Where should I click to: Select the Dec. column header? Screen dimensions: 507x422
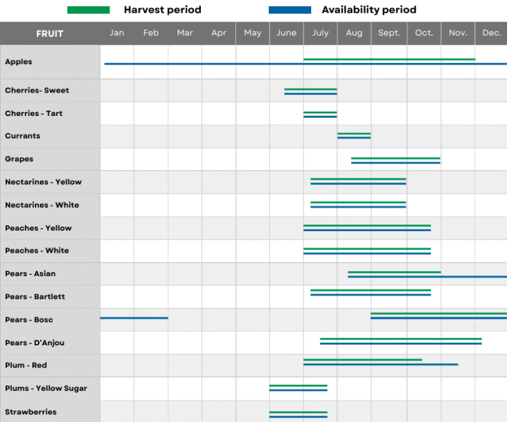tap(491, 33)
